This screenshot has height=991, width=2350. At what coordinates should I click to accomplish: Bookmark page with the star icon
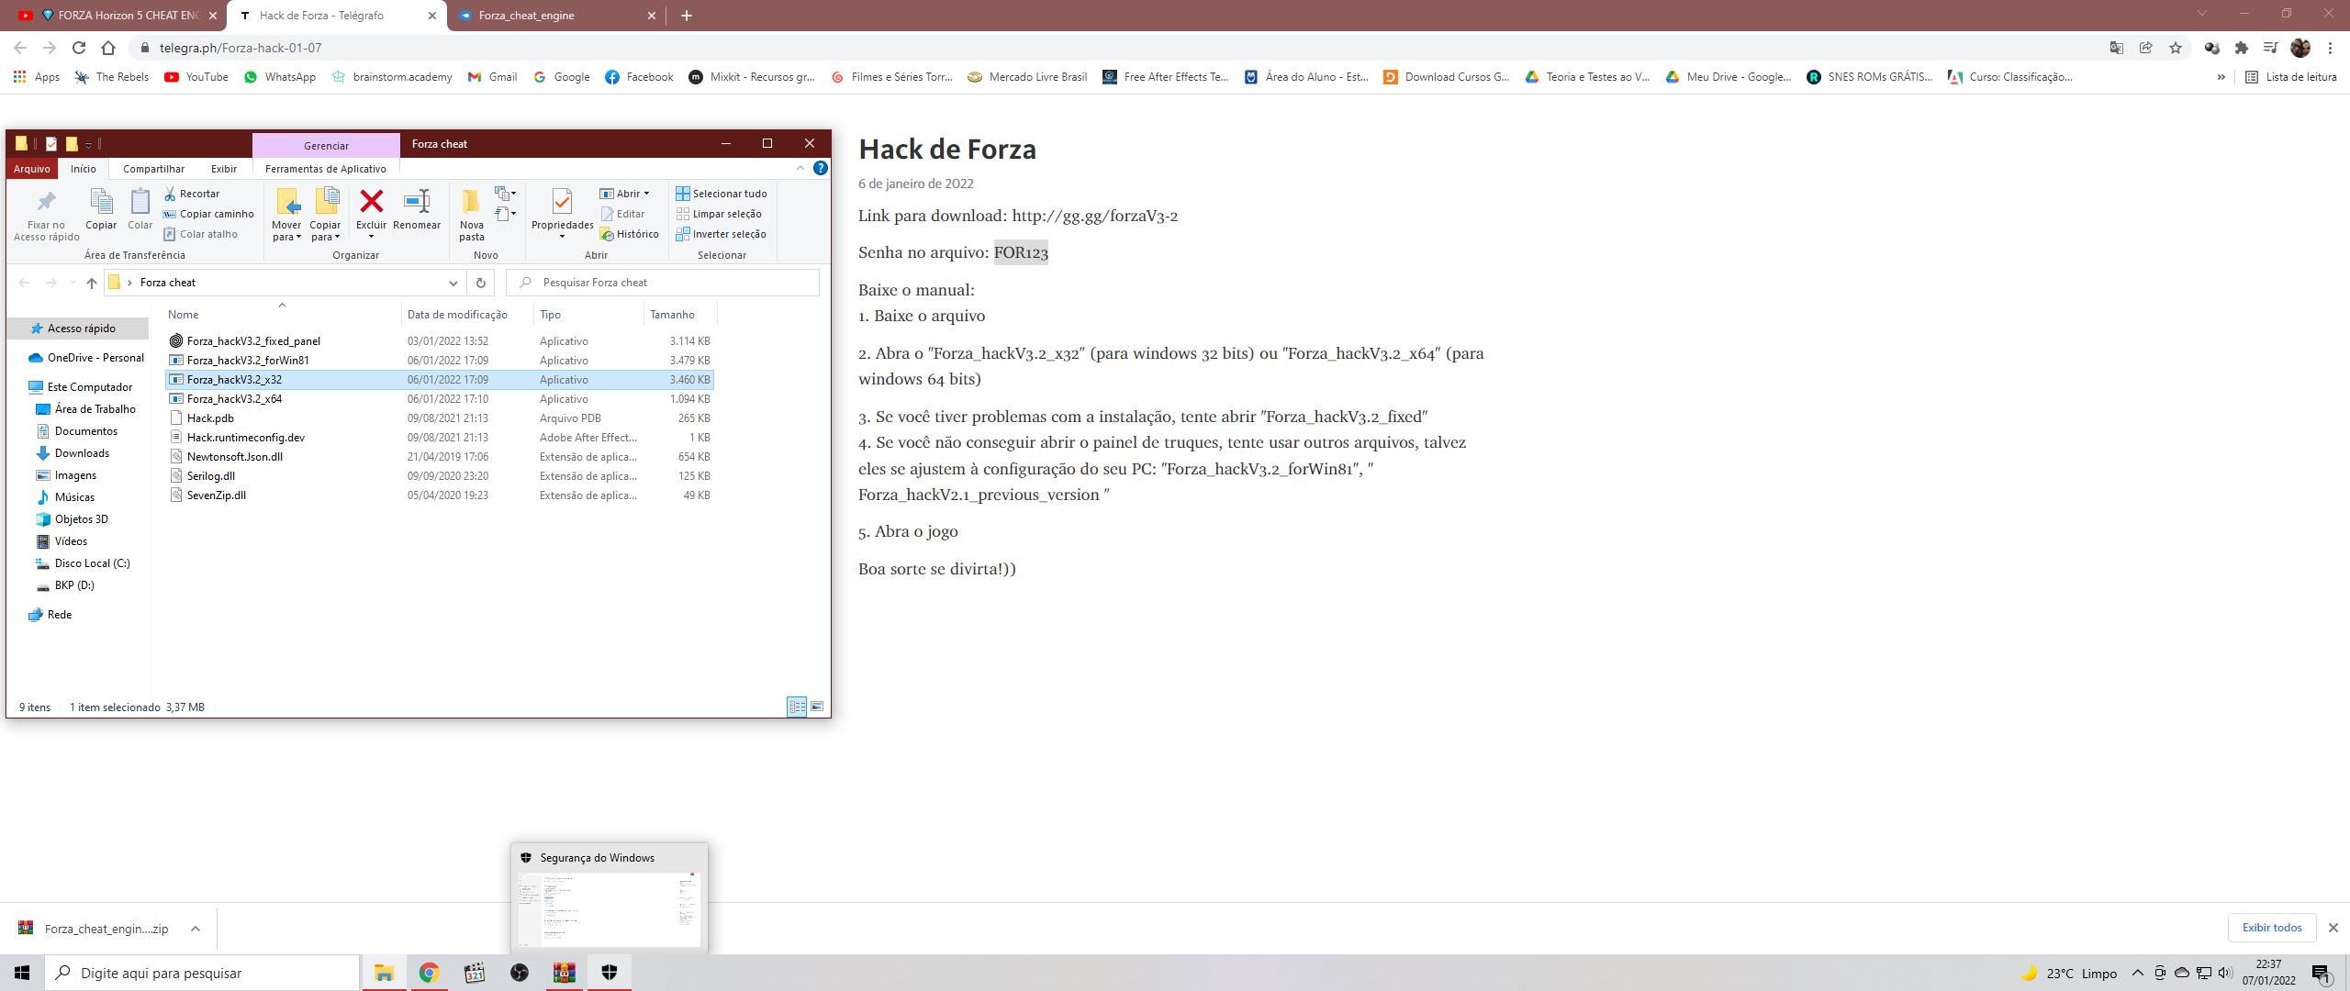[2176, 48]
